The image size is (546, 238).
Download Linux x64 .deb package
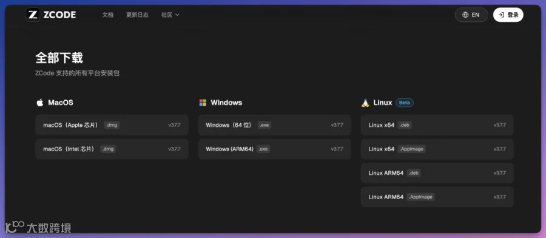pyautogui.click(x=437, y=124)
